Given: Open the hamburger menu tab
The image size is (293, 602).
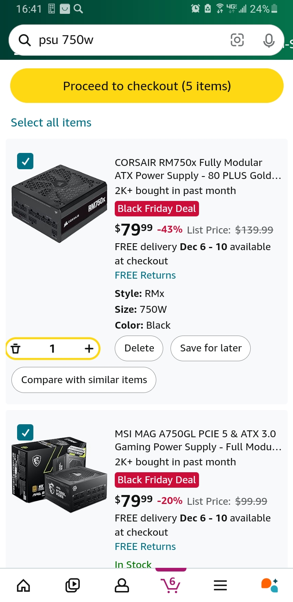Looking at the screenshot, I should [x=220, y=585].
